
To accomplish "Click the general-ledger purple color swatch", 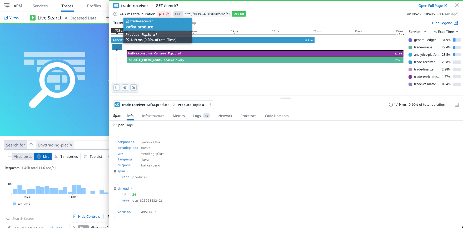I will click(x=410, y=40).
